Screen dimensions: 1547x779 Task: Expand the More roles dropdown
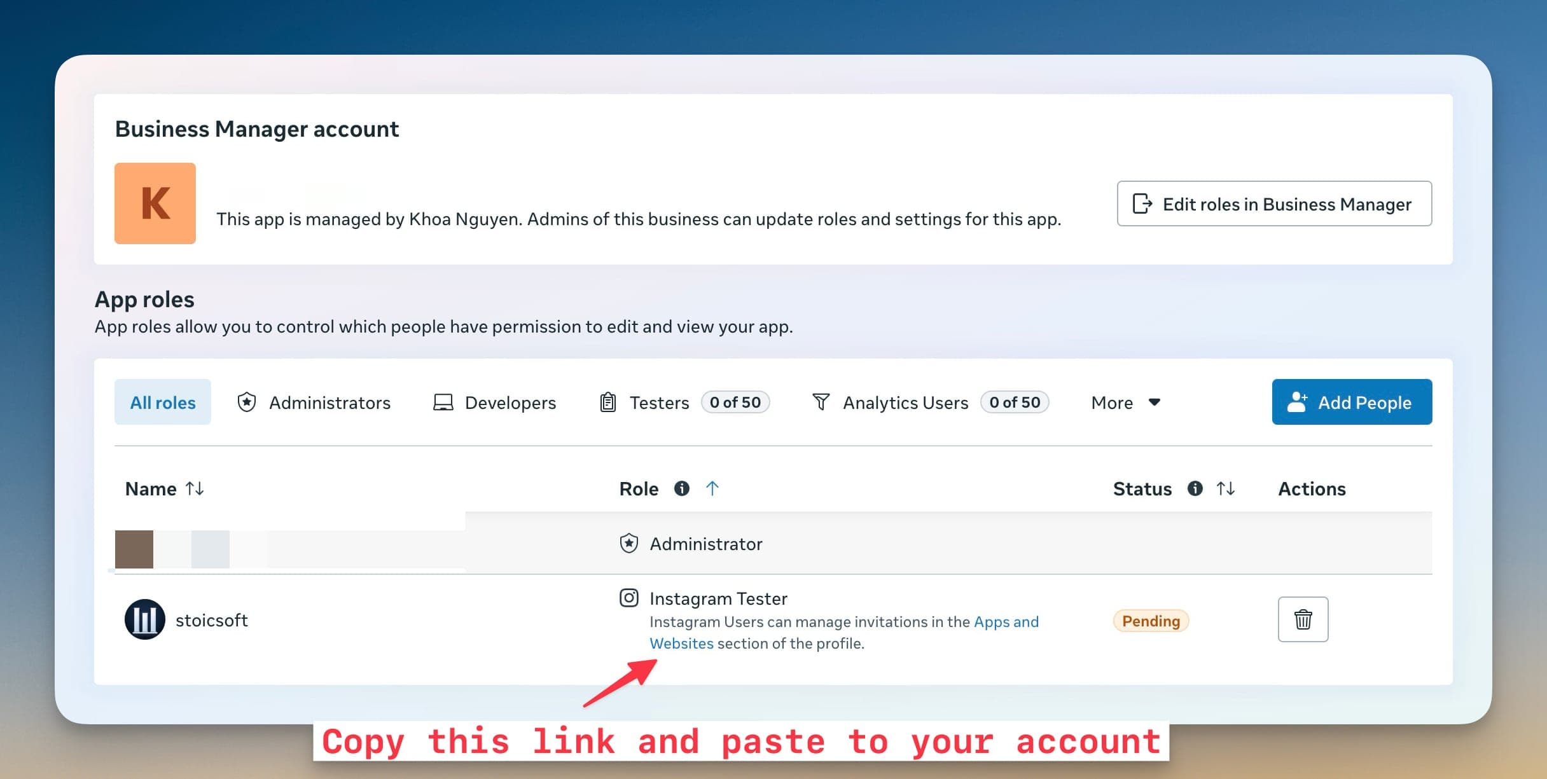click(x=1126, y=403)
